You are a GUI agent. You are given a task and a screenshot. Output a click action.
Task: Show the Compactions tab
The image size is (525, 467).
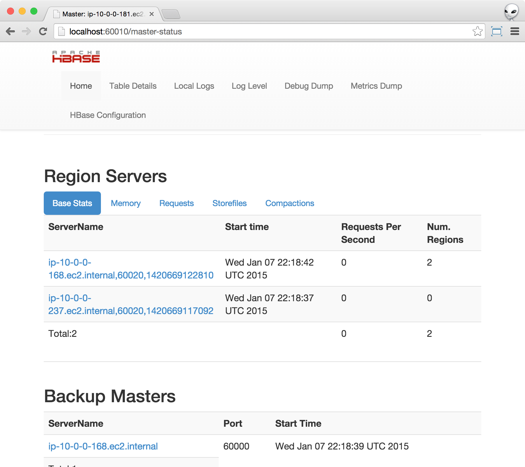[x=290, y=203]
